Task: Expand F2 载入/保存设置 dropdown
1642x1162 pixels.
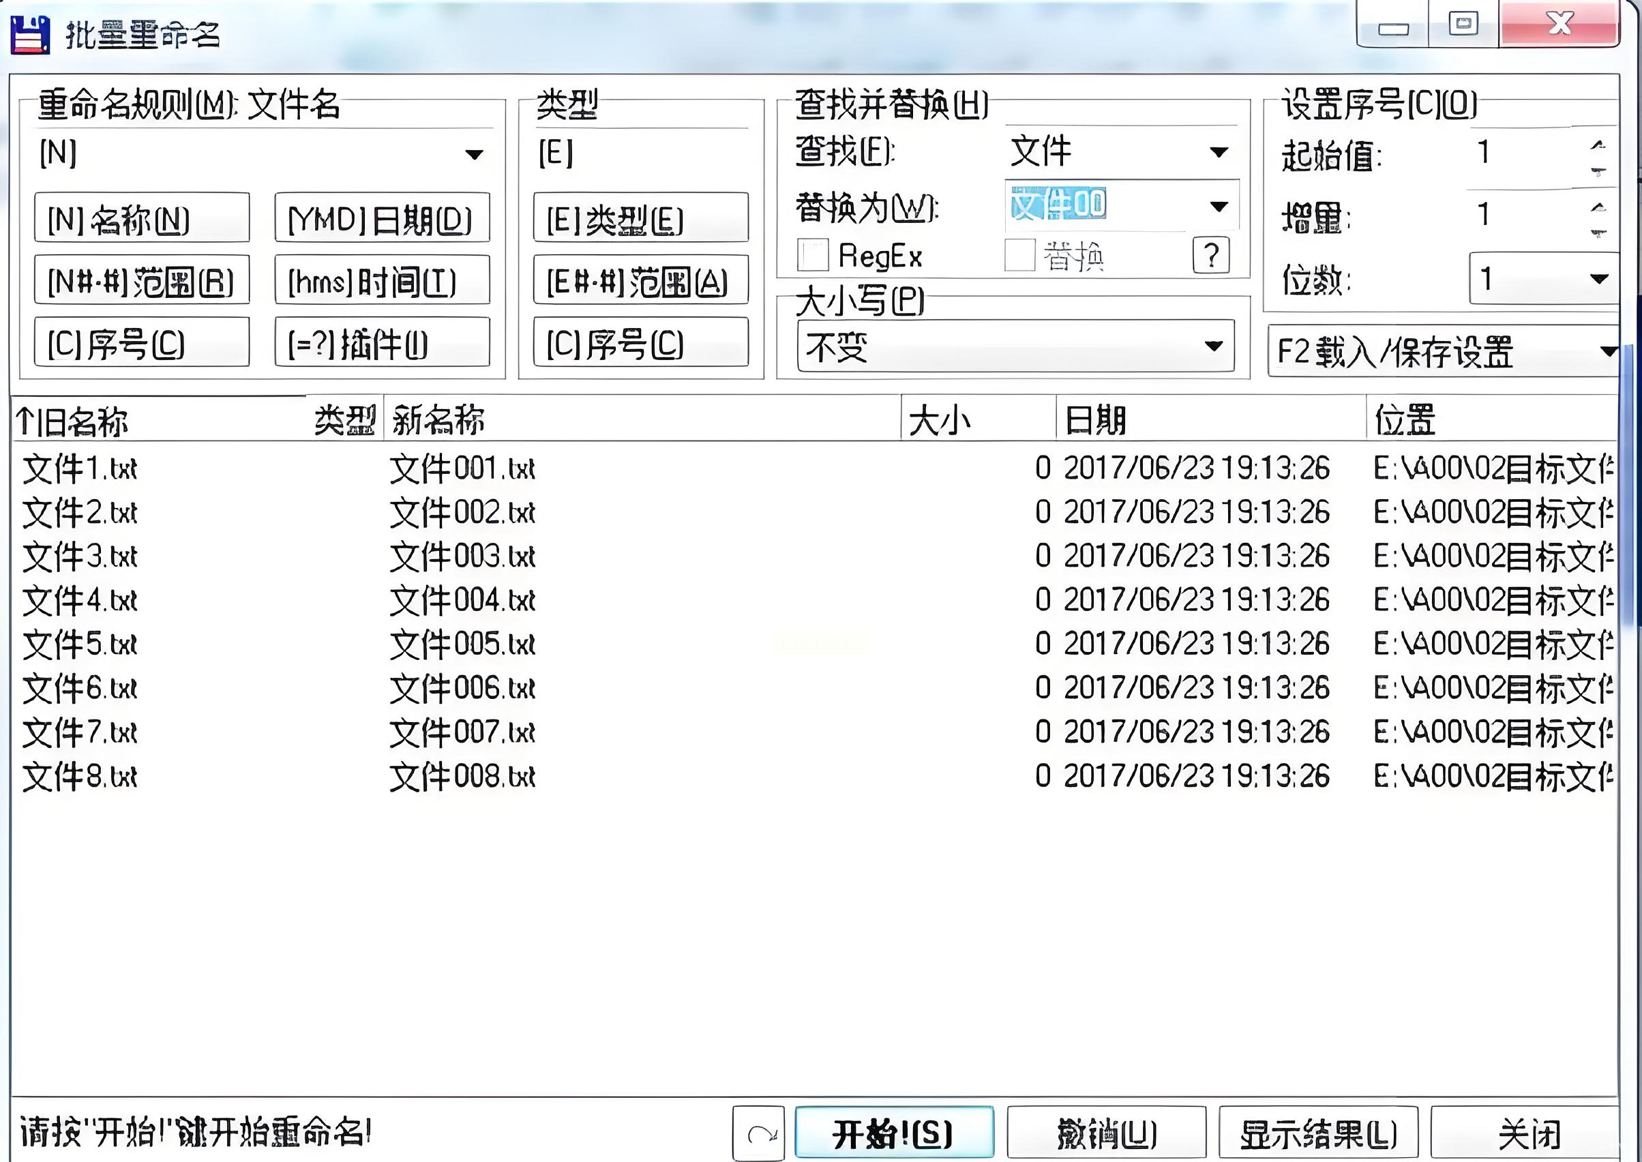Action: [1607, 351]
